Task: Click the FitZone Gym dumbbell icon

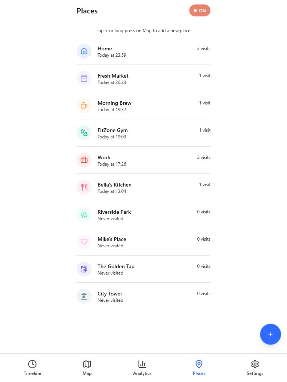Action: pyautogui.click(x=84, y=133)
